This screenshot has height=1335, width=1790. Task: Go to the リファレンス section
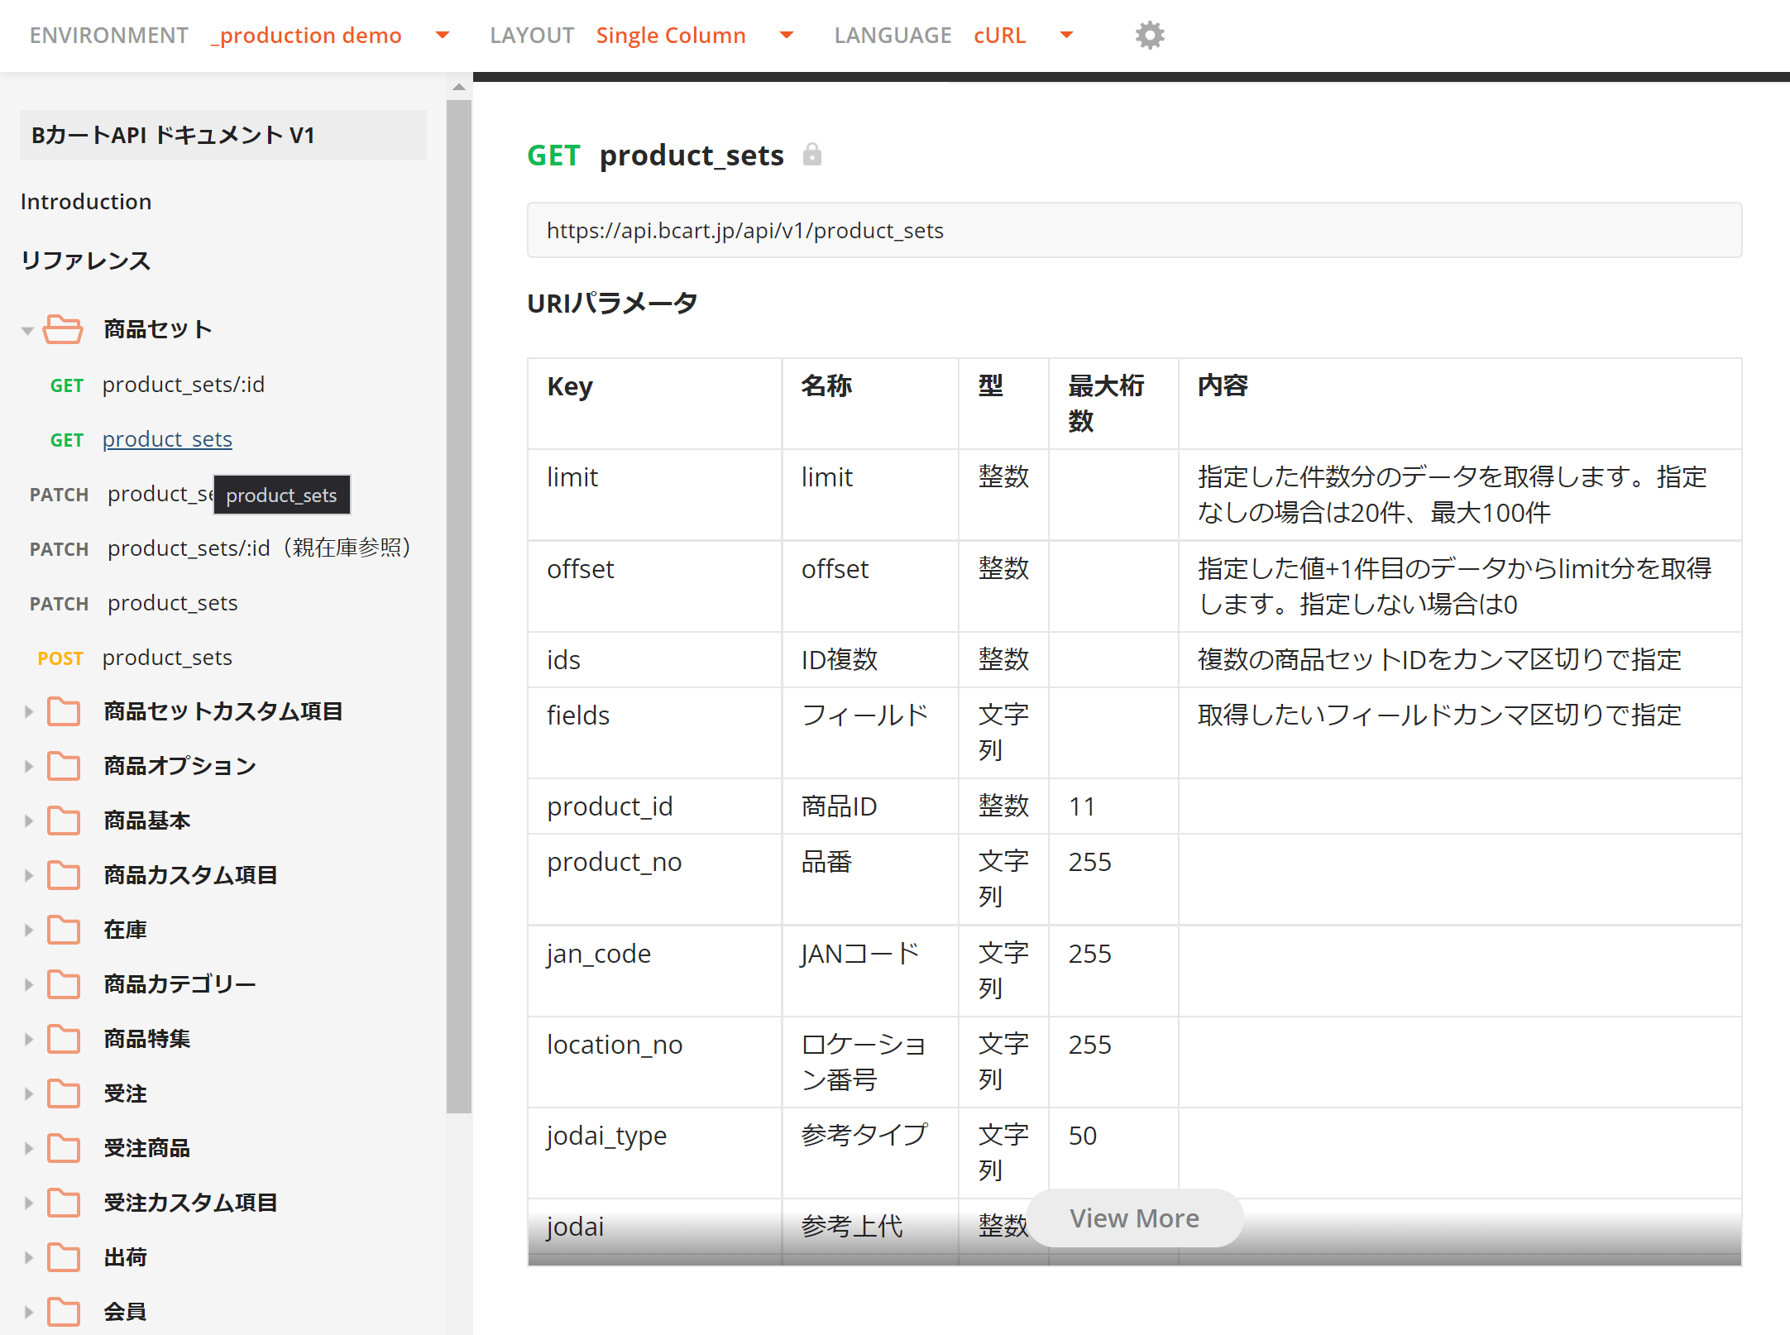point(86,261)
